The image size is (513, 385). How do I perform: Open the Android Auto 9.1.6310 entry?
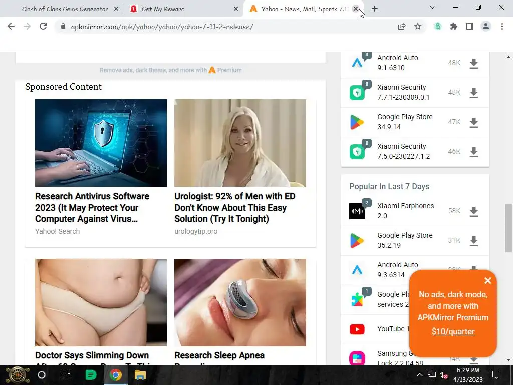[397, 63]
